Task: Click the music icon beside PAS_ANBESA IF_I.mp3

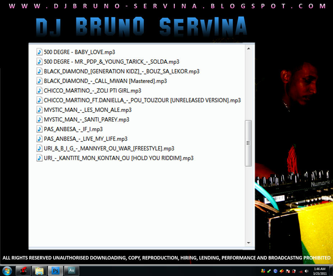Action: click(39, 129)
